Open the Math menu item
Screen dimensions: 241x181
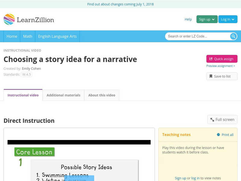tap(28, 36)
